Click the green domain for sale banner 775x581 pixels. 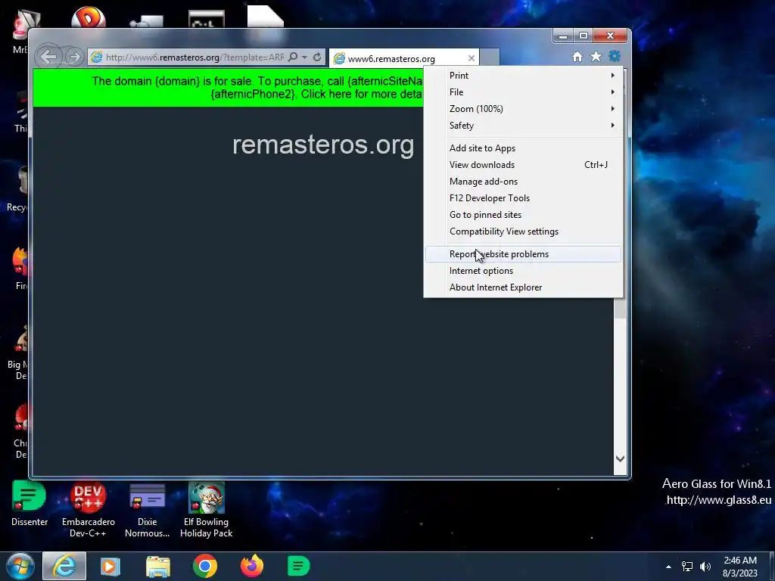click(x=228, y=88)
